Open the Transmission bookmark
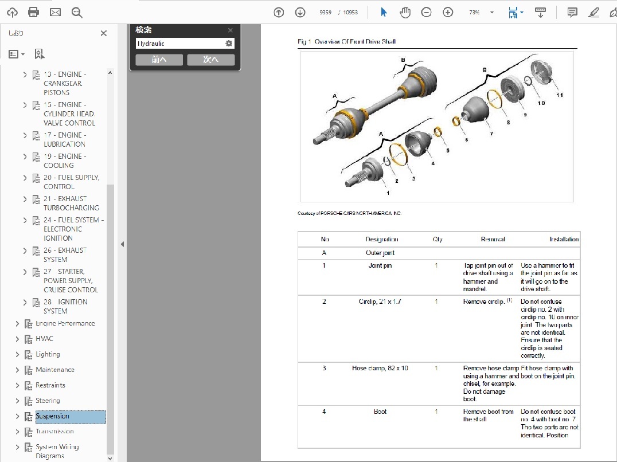 54,432
